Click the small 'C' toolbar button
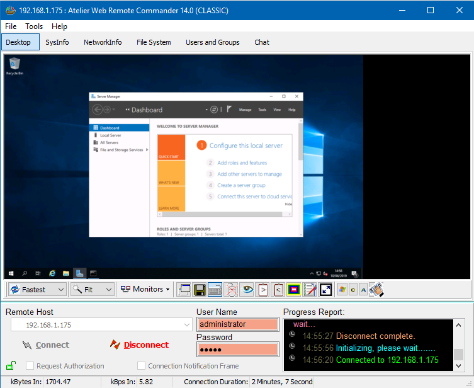 (353, 290)
